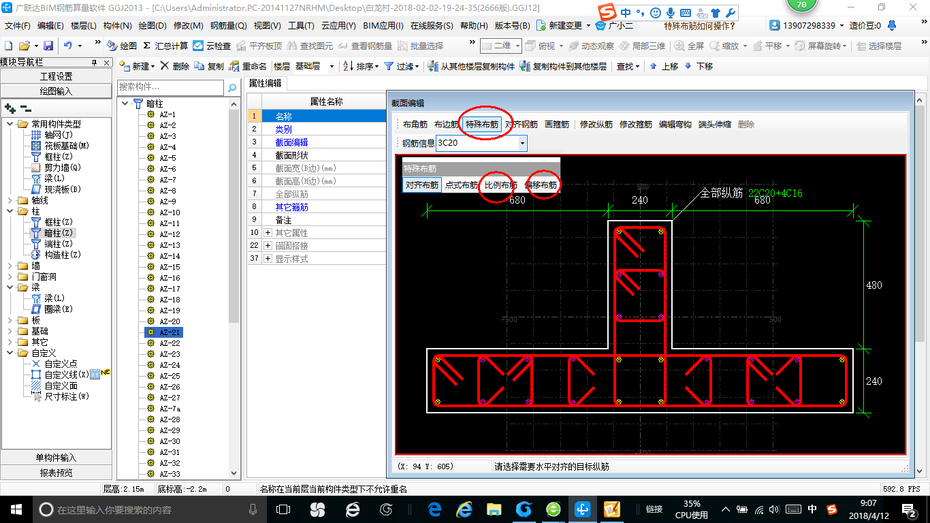Click collapse-all minus icon in navigation panel
This screenshot has height=523, width=930.
[x=26, y=108]
